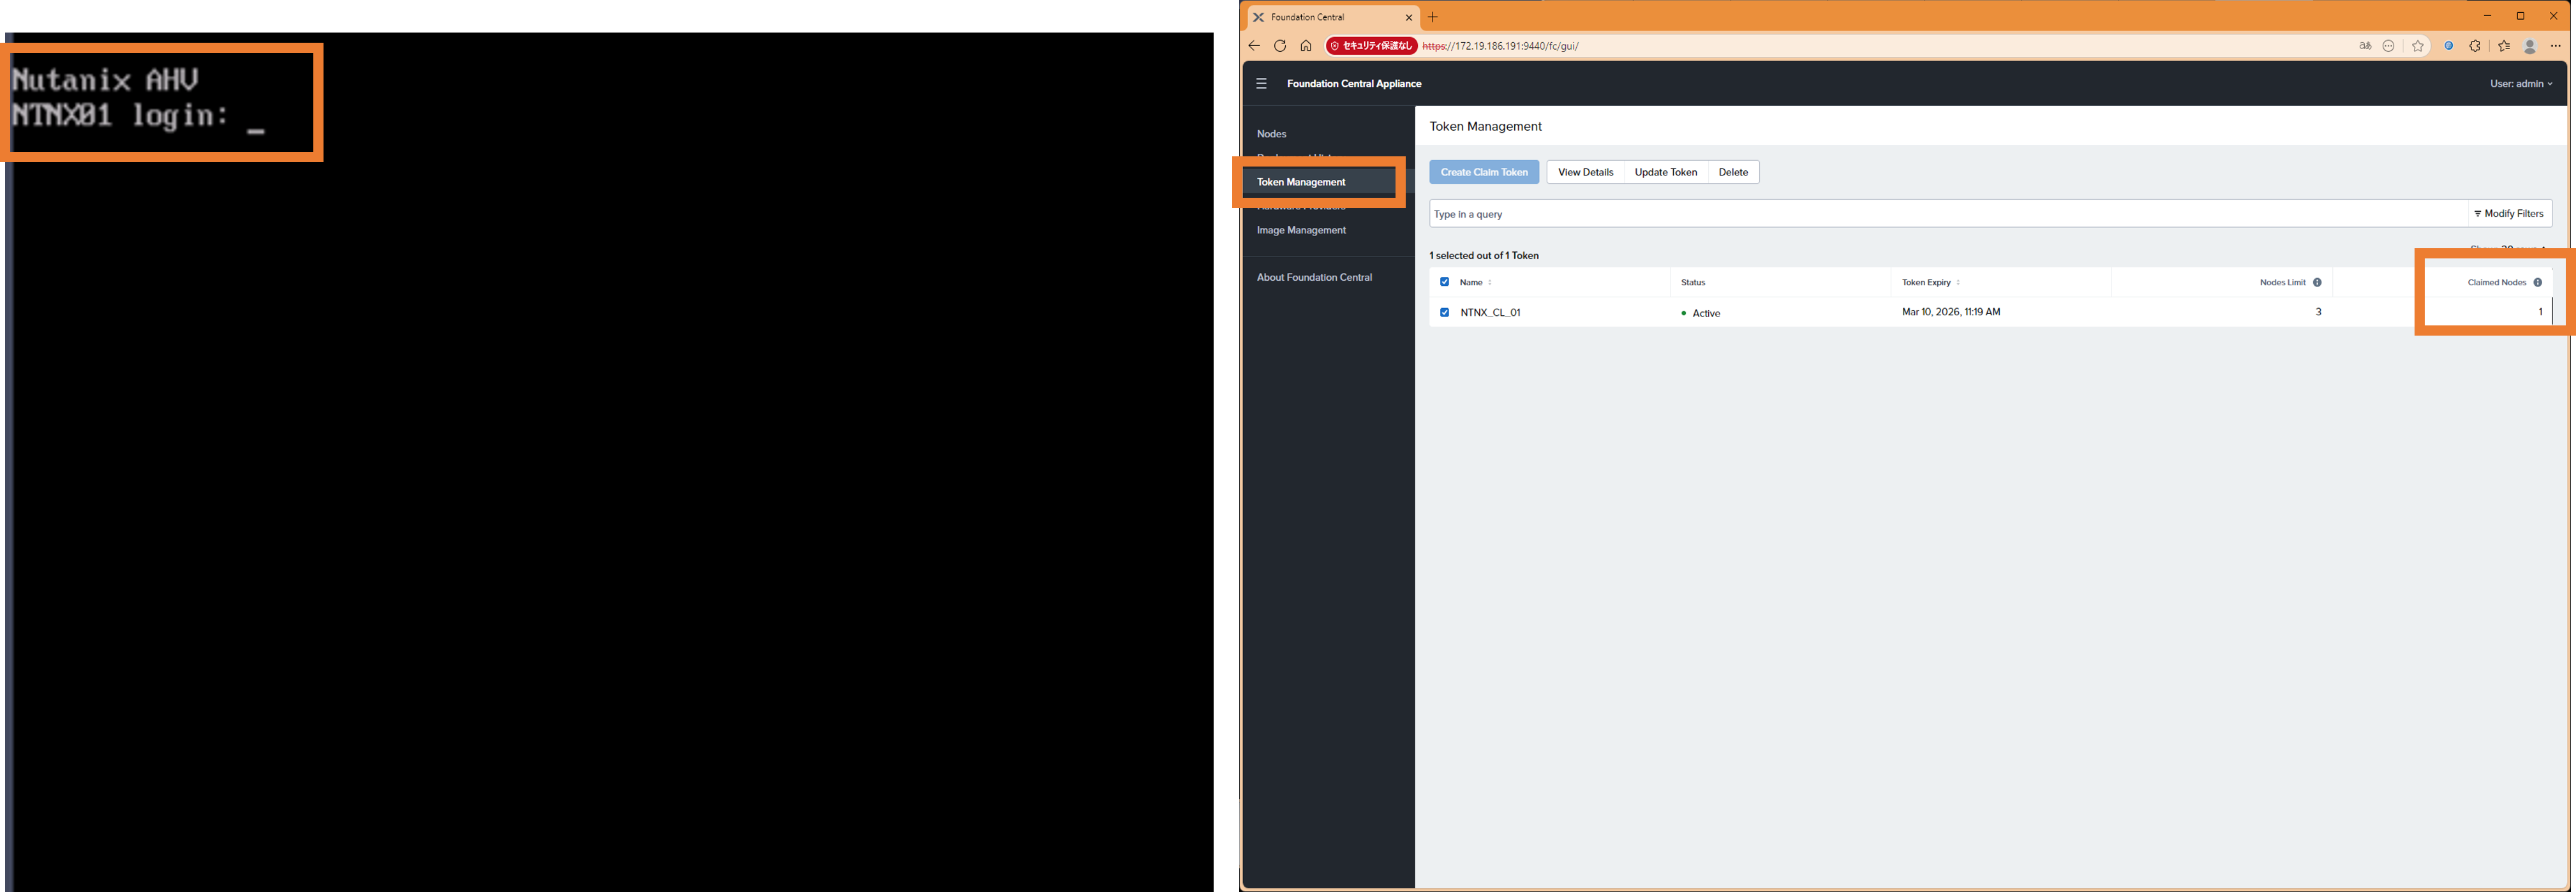Click the Claimed Nodes info icon
Image resolution: width=2576 pixels, height=892 pixels.
click(2537, 282)
